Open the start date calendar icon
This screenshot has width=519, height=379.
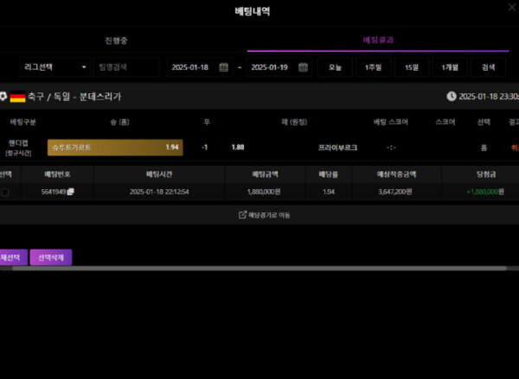pos(224,67)
